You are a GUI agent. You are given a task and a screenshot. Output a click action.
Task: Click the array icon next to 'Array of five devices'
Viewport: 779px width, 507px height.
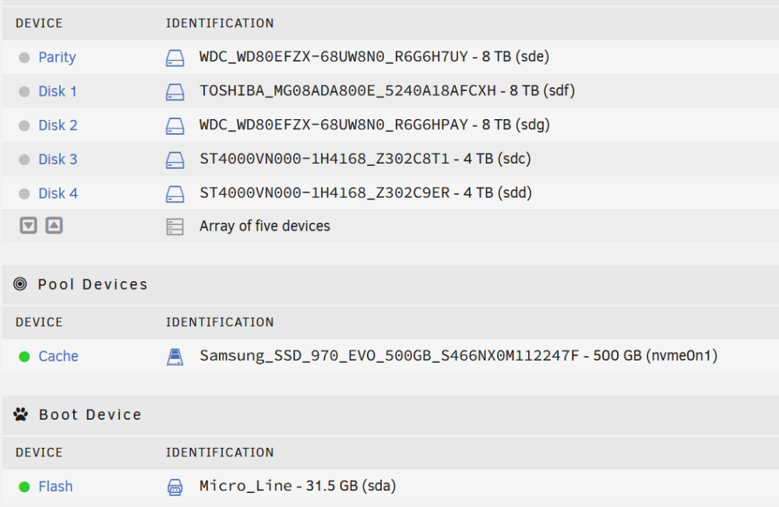coord(174,227)
